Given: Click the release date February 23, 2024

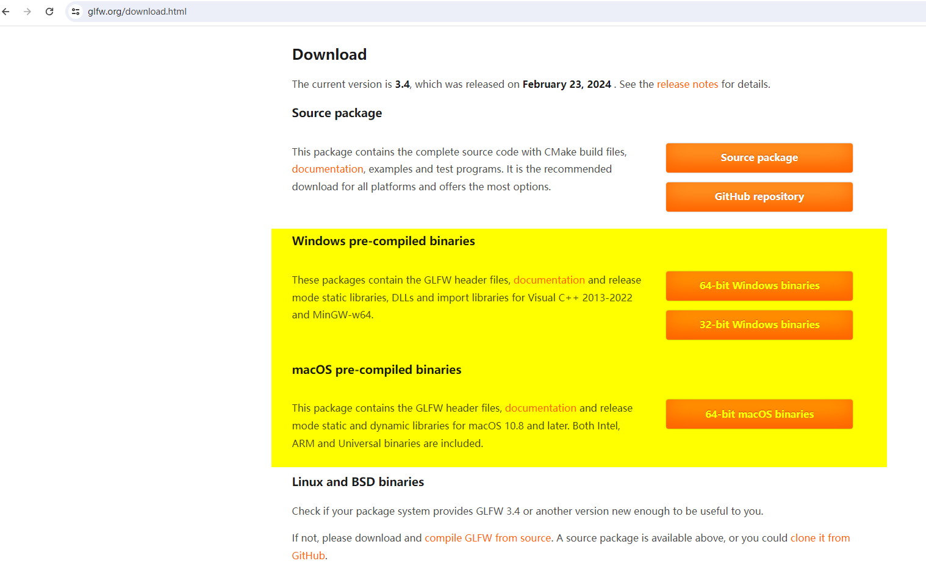Looking at the screenshot, I should click(x=567, y=84).
